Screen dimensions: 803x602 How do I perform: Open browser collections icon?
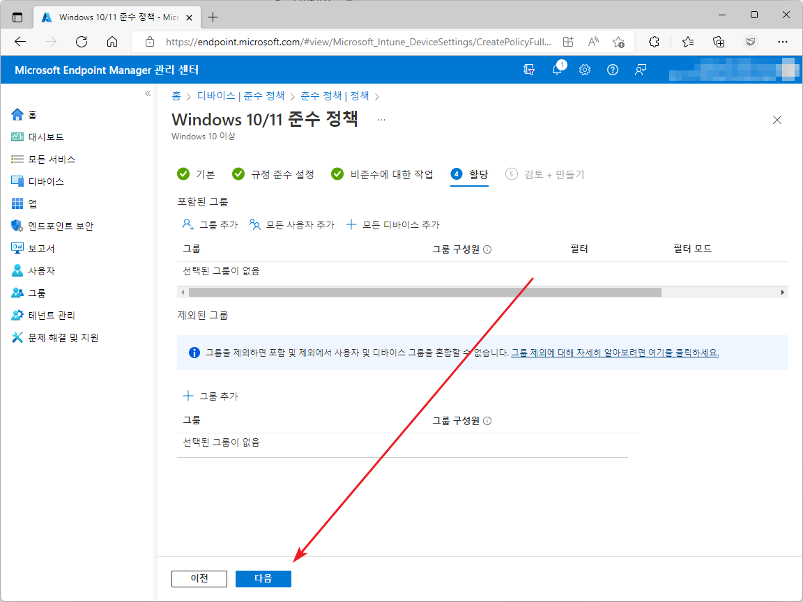pyautogui.click(x=719, y=42)
